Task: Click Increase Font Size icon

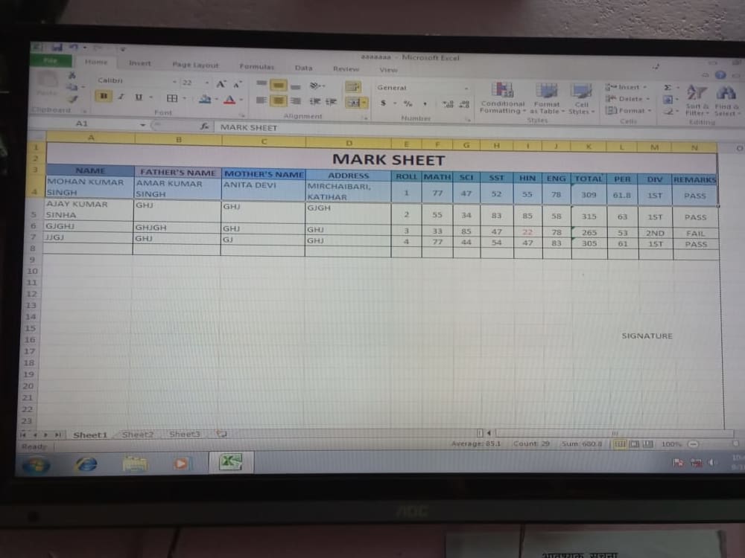Action: [221, 84]
